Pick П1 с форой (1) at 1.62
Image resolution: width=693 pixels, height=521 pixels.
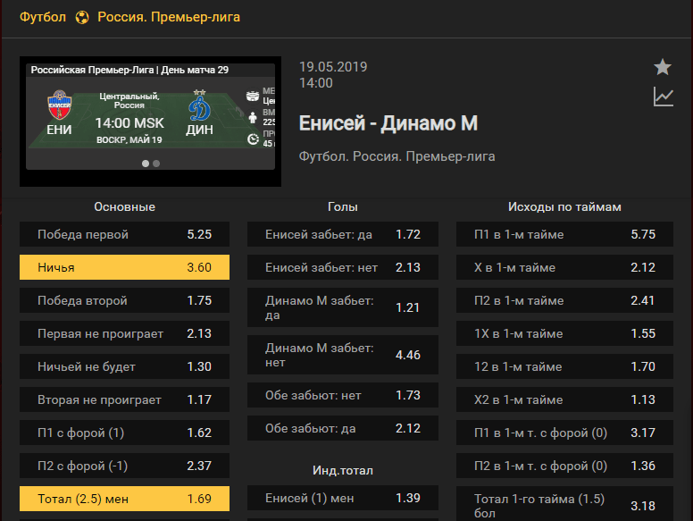click(x=125, y=433)
